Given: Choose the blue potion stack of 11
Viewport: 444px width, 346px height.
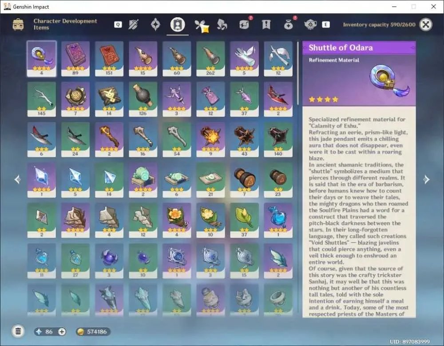Looking at the screenshot, I should [42, 261].
